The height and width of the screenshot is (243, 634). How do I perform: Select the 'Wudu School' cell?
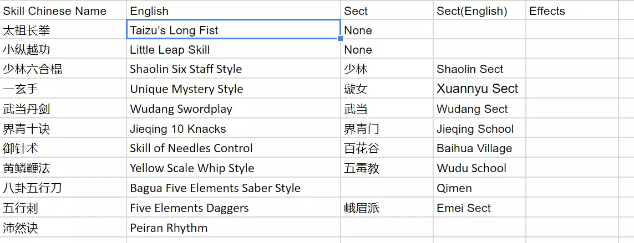471,168
